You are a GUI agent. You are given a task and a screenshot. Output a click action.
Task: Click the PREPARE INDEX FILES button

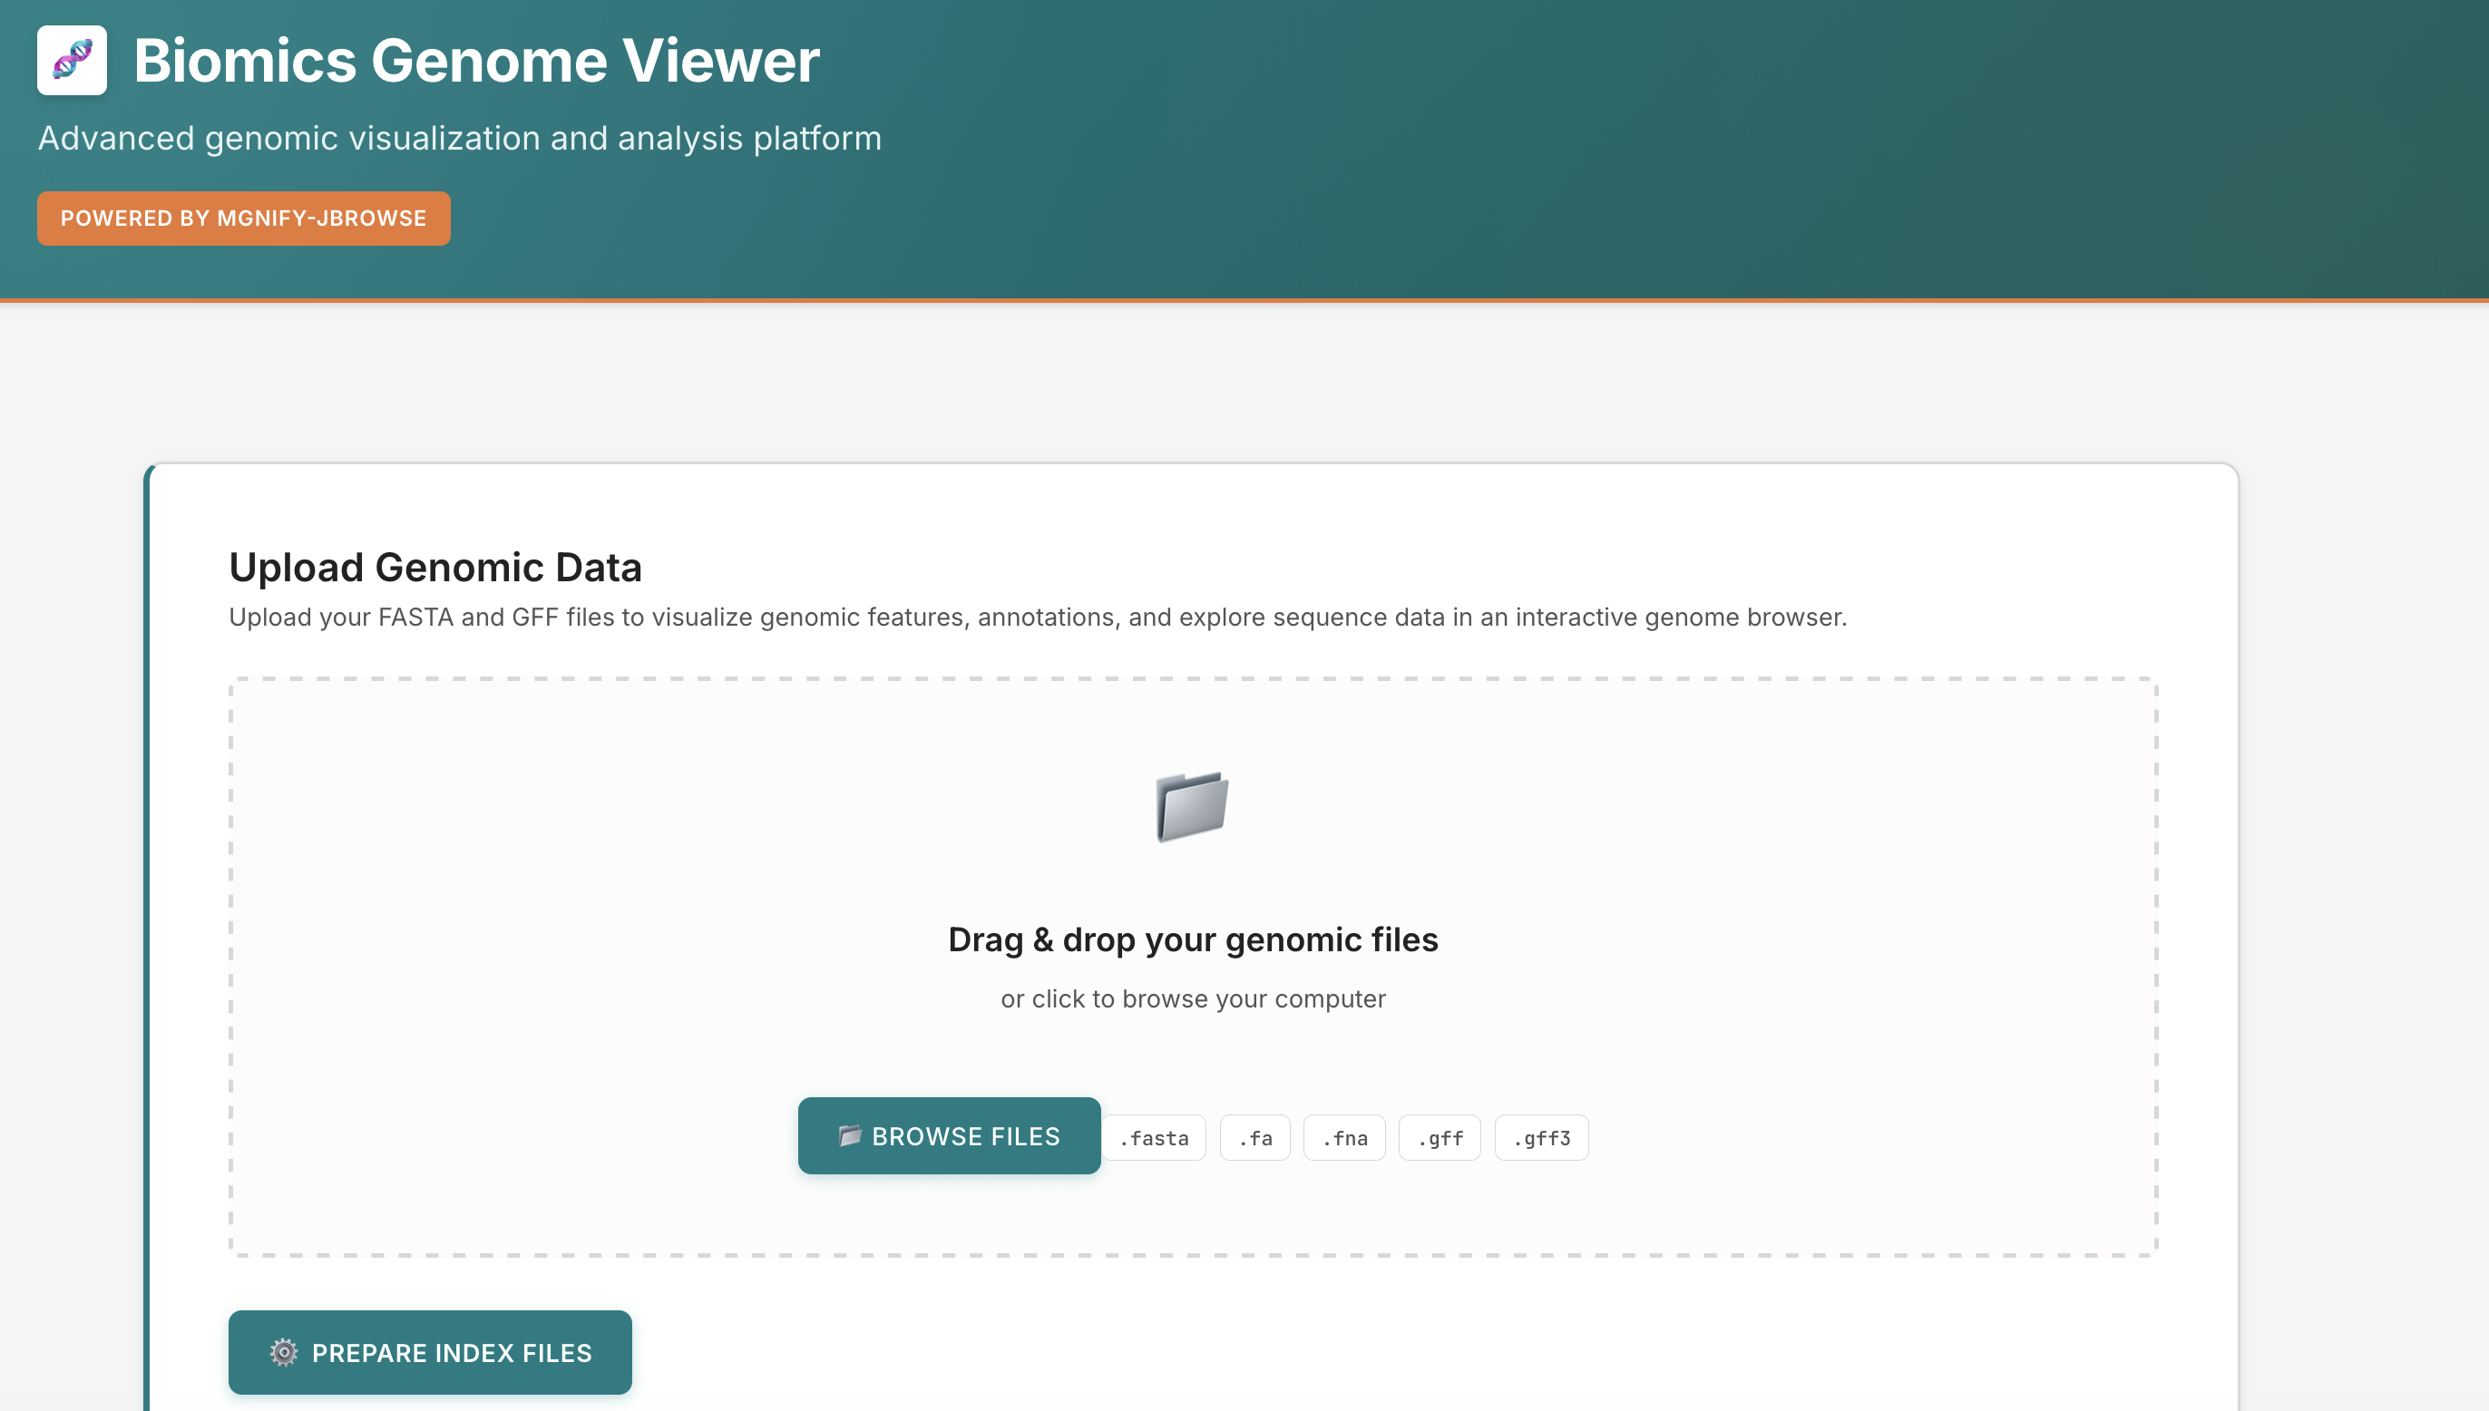pos(429,1352)
